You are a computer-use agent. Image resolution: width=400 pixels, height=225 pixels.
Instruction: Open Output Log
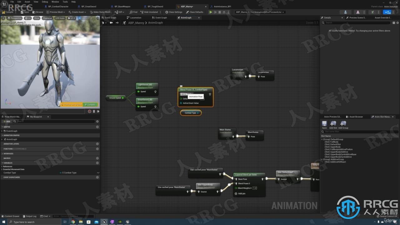[x=29, y=216]
